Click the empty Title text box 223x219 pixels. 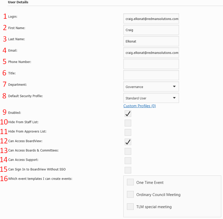pyautogui.click(x=151, y=75)
